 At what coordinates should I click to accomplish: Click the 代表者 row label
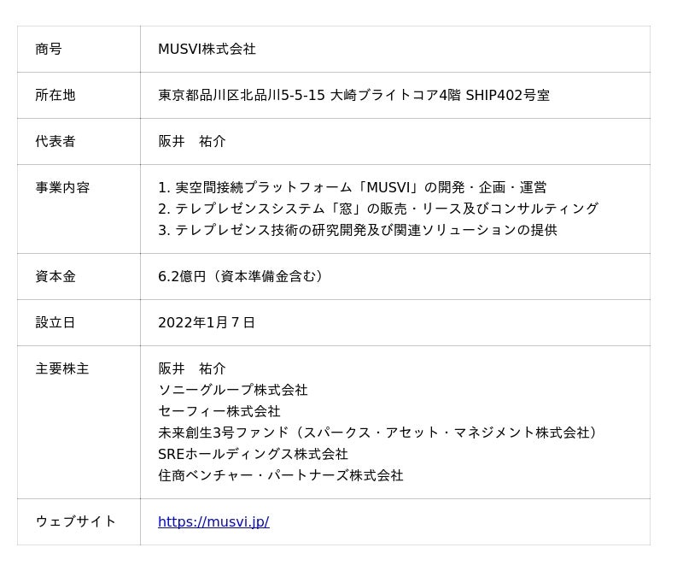[x=55, y=141]
